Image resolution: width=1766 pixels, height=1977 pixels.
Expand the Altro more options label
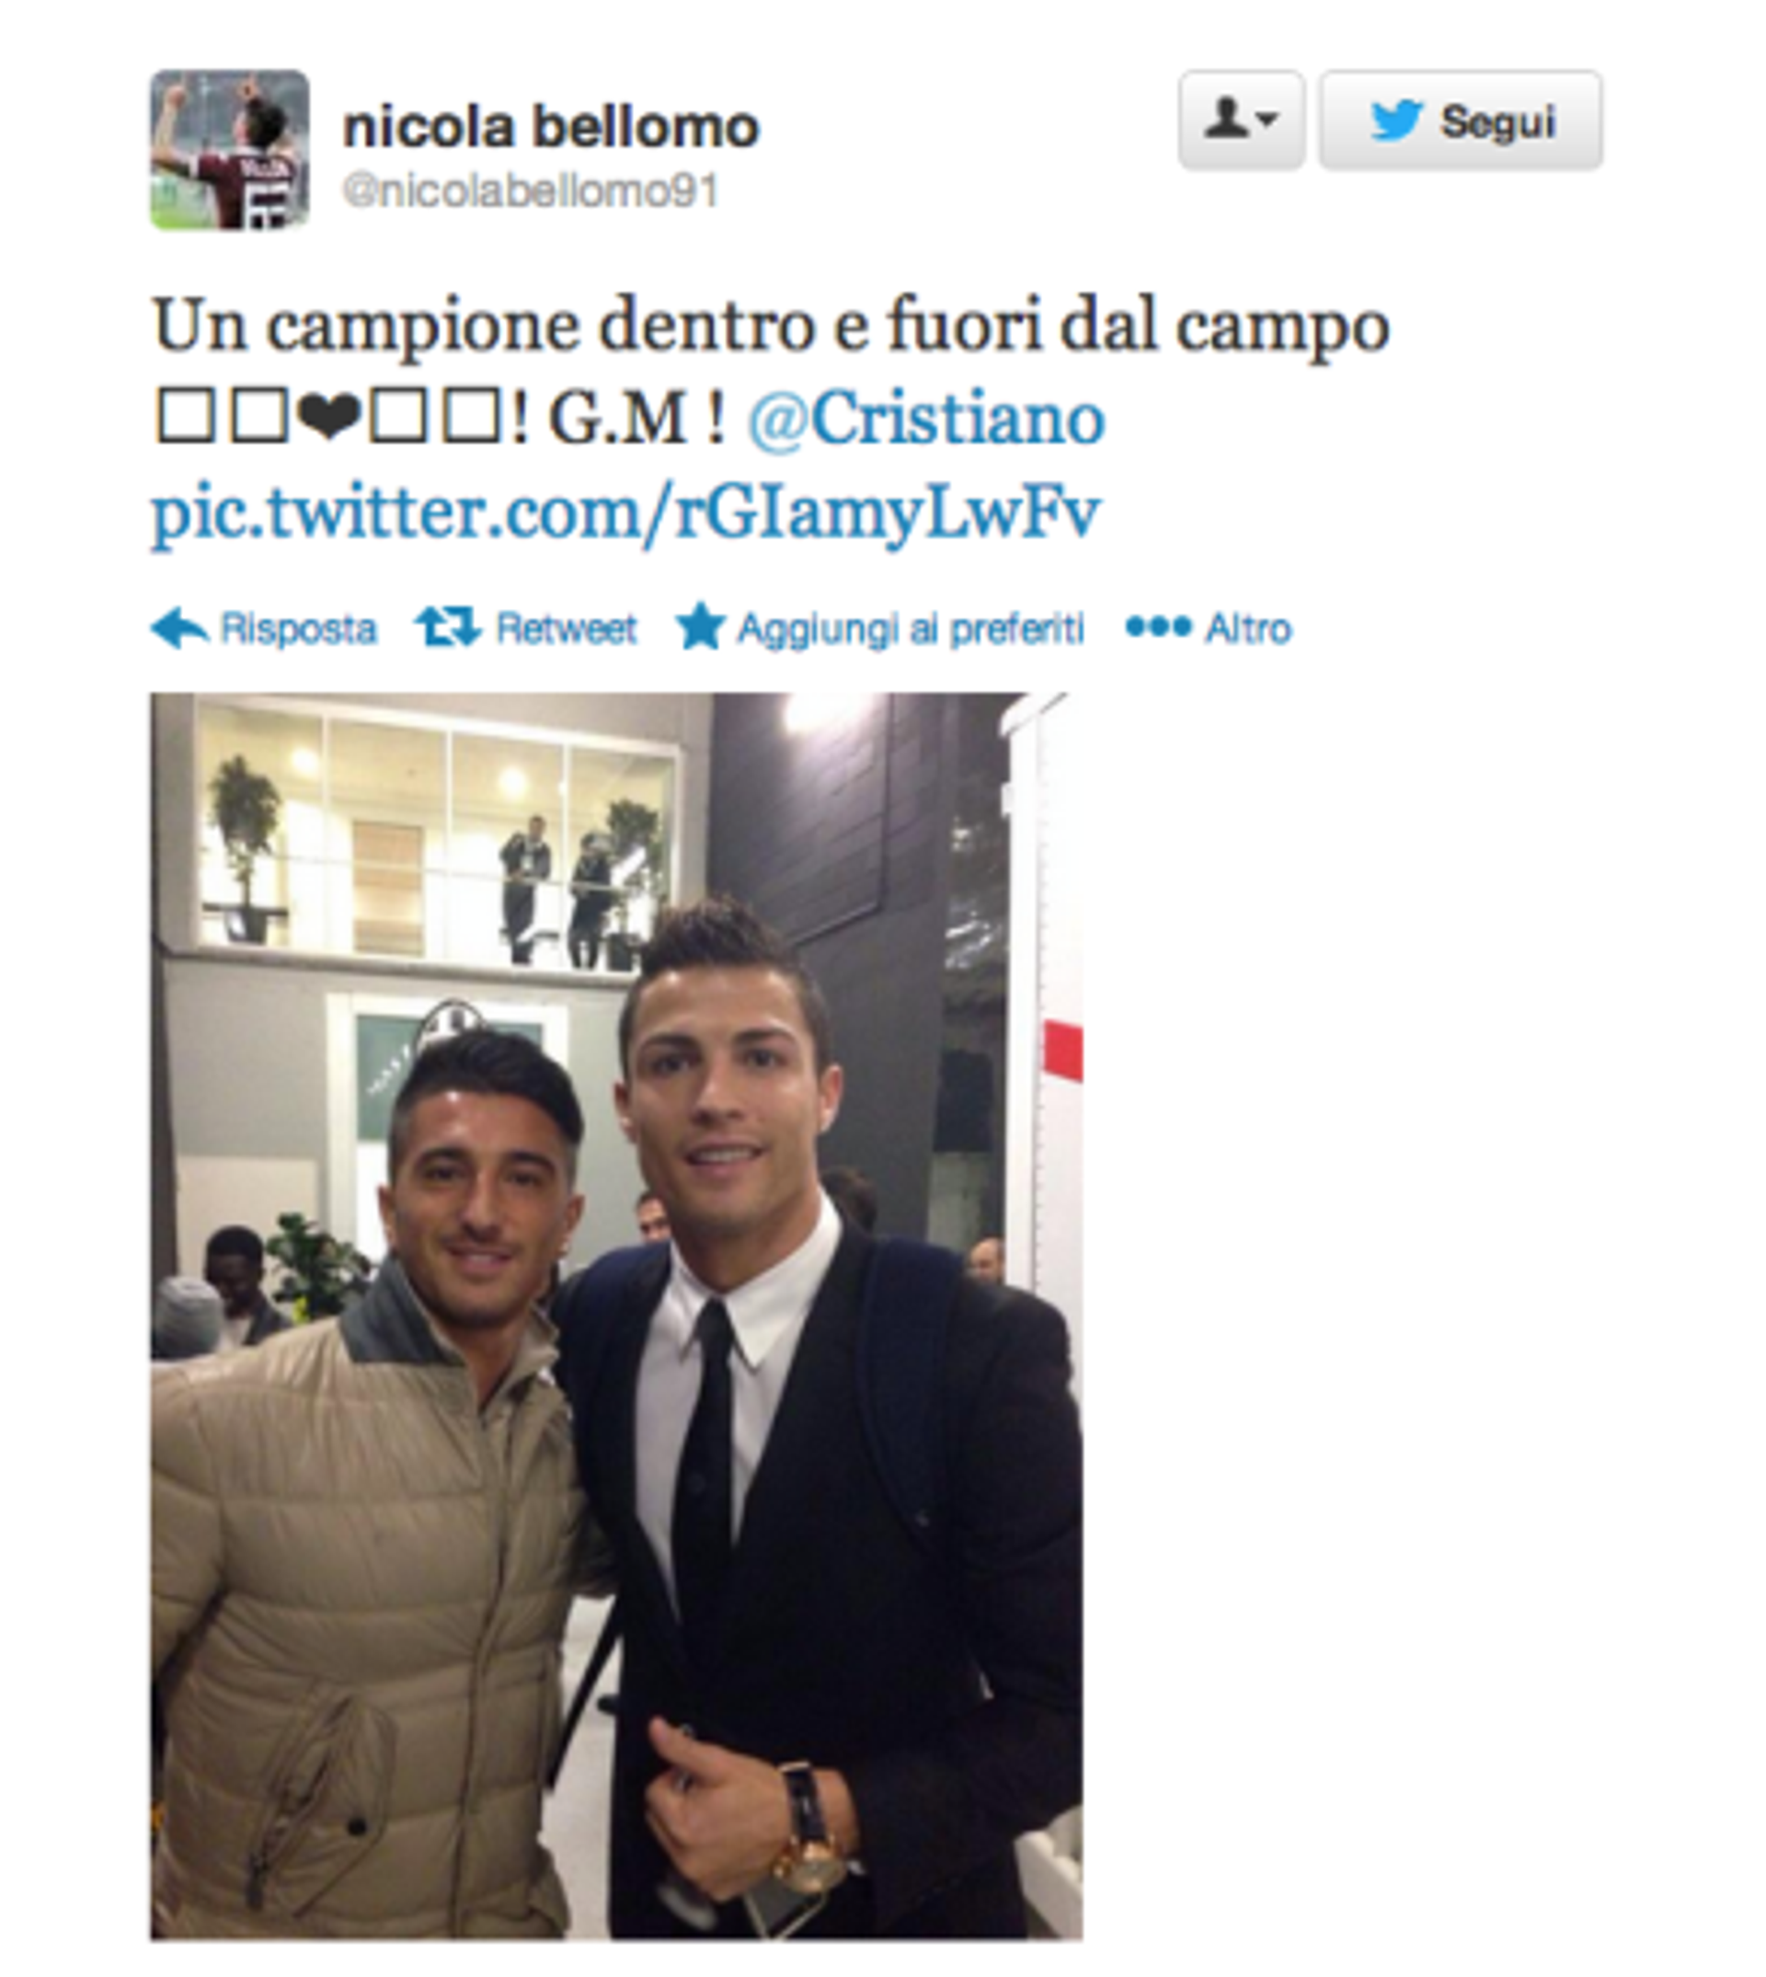1248,628
